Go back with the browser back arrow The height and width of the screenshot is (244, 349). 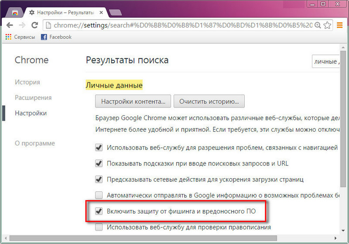(x=10, y=25)
